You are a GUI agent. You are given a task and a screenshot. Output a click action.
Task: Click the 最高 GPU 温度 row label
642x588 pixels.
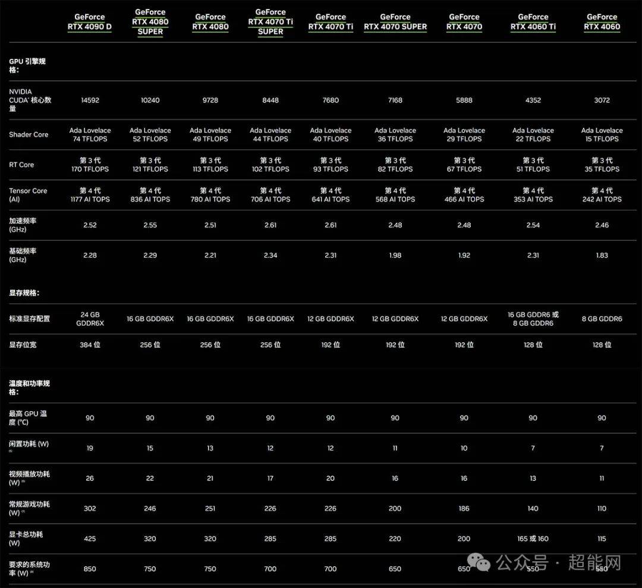[28, 418]
